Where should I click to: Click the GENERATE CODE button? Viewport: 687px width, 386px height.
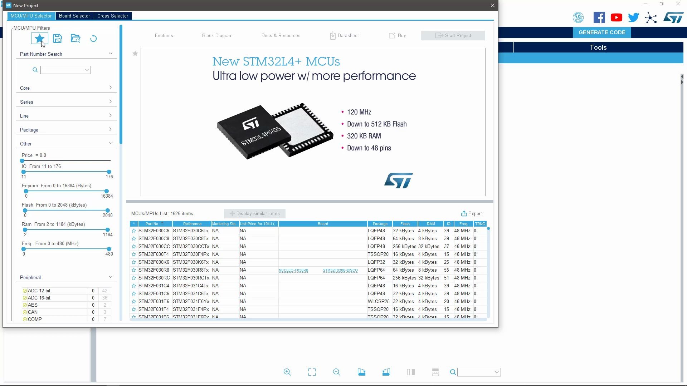click(x=602, y=32)
